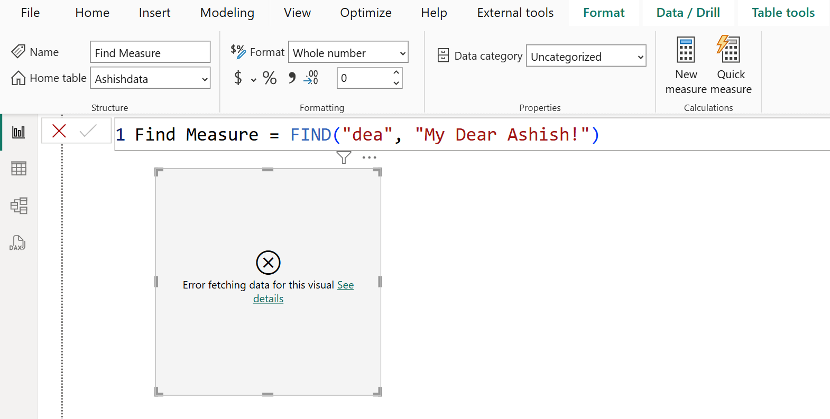Open Report view in left sidebar
Viewport: 830px width, 419px height.
pyautogui.click(x=19, y=132)
